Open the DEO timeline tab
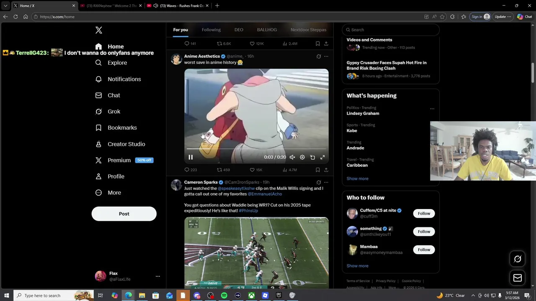 pyautogui.click(x=239, y=30)
